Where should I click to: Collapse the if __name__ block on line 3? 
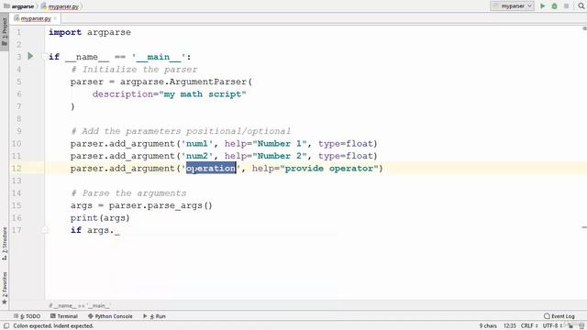45,57
